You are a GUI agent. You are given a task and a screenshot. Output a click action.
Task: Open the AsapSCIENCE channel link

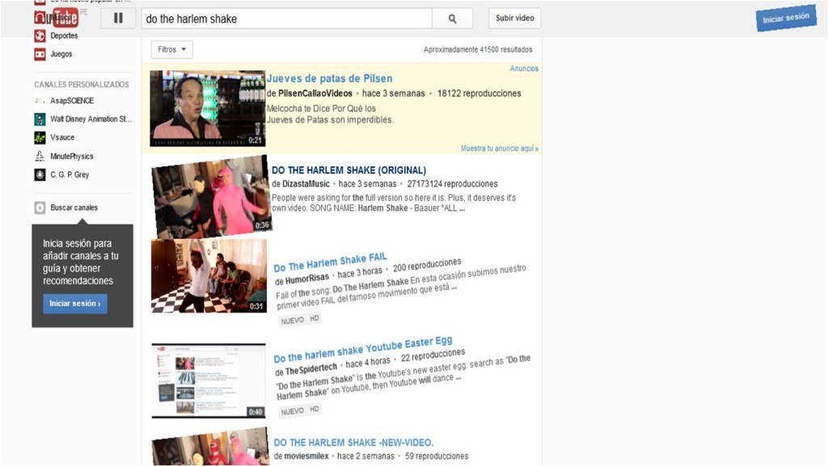click(x=72, y=101)
